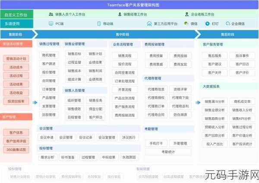The image size is (259, 183).
Task: Click the 提成计算 box
Action: pos(75,79)
